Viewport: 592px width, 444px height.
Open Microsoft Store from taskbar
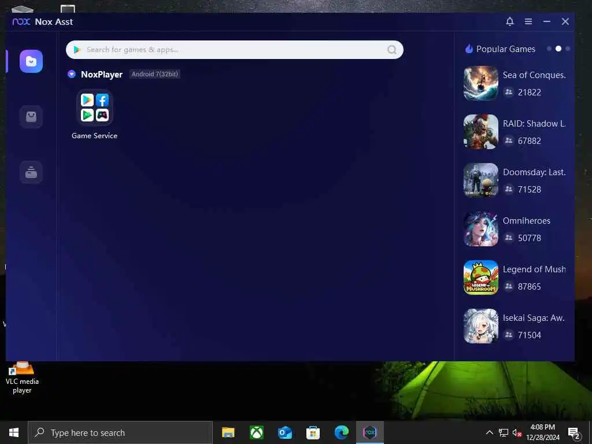(313, 432)
